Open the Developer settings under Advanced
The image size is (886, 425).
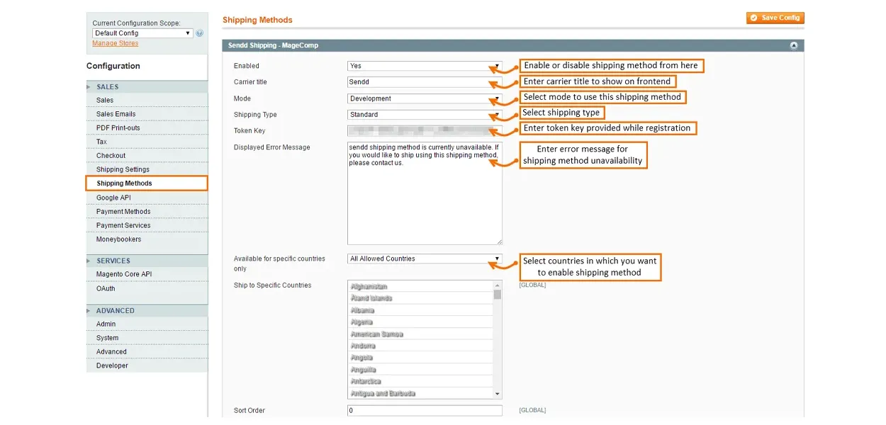pos(112,366)
